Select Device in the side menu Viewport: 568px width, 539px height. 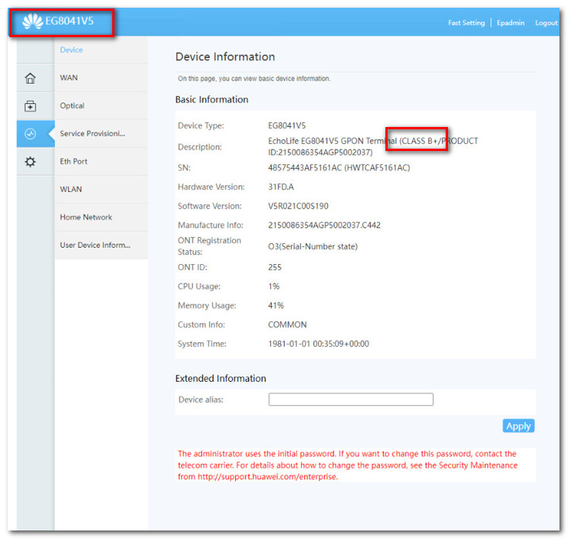click(71, 50)
